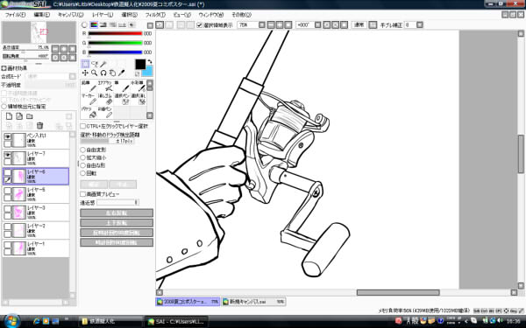
Task: Select 自由変形 free transform radio
Action: [x=83, y=150]
